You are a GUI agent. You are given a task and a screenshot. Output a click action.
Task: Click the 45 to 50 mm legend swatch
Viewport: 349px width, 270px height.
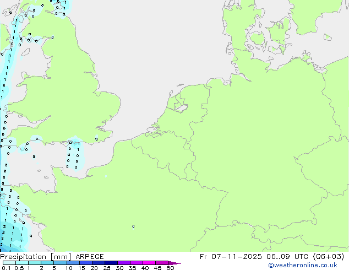pyautogui.click(x=162, y=263)
